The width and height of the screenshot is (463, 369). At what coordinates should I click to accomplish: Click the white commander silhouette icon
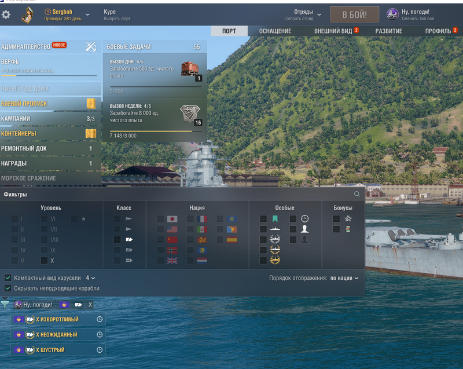[x=305, y=229]
